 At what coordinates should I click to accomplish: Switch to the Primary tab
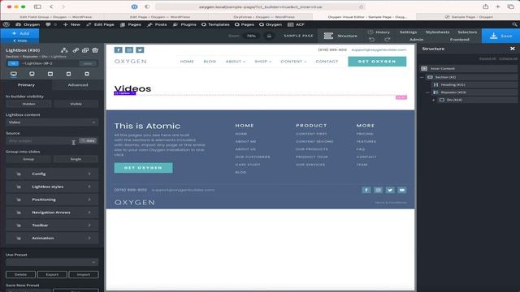[x=26, y=85]
